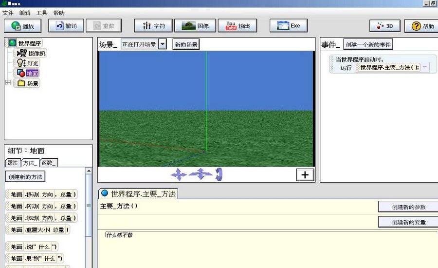438x268 pixels.
Task: Click the globe icon beside 世界程序
Action: coord(13,43)
